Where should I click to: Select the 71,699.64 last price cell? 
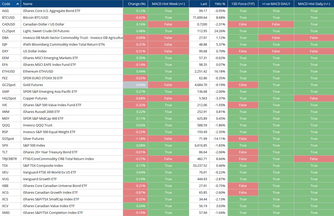(199, 18)
